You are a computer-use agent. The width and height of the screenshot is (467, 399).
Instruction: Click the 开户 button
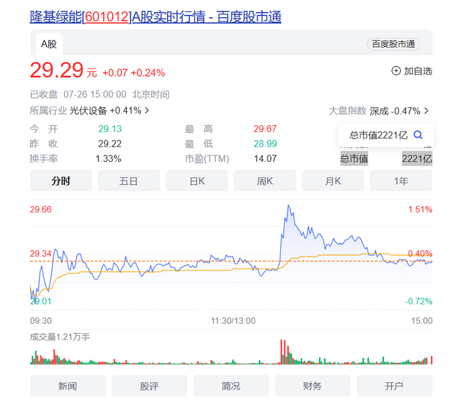(394, 386)
